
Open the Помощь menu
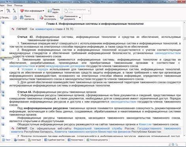tap(18, 6)
